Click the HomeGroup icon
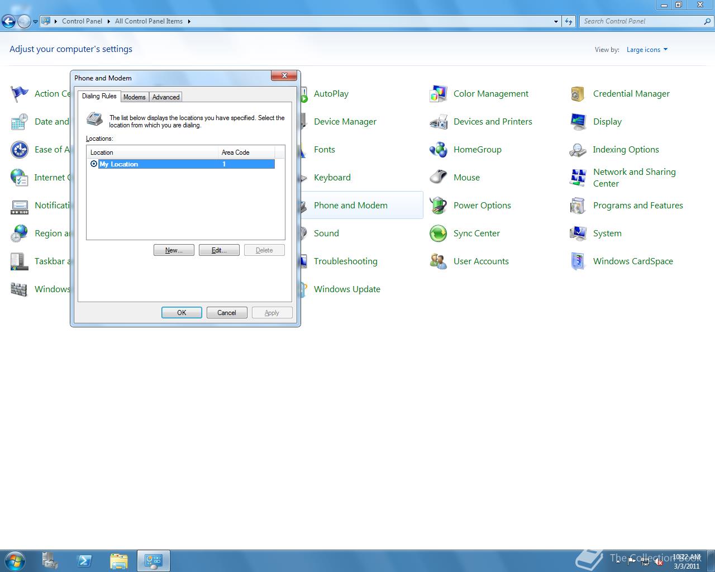The height and width of the screenshot is (572, 715). (x=438, y=150)
